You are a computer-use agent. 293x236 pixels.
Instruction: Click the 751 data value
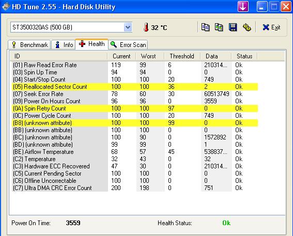pos(209,188)
